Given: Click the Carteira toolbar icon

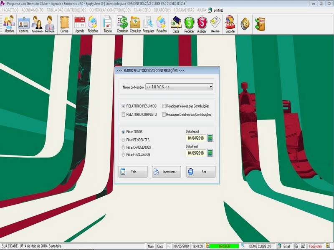Looking at the screenshot, I should (x=24, y=24).
